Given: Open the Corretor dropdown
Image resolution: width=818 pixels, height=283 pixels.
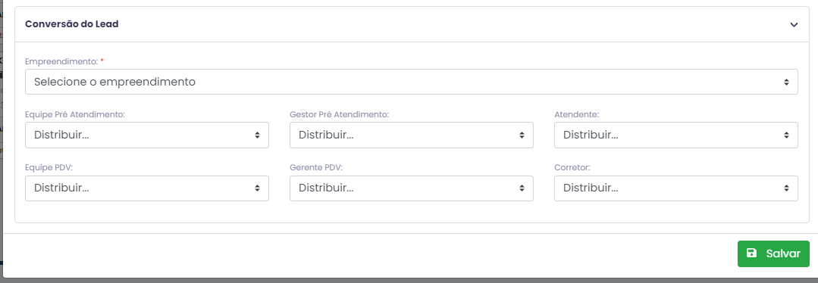Looking at the screenshot, I should [x=675, y=188].
